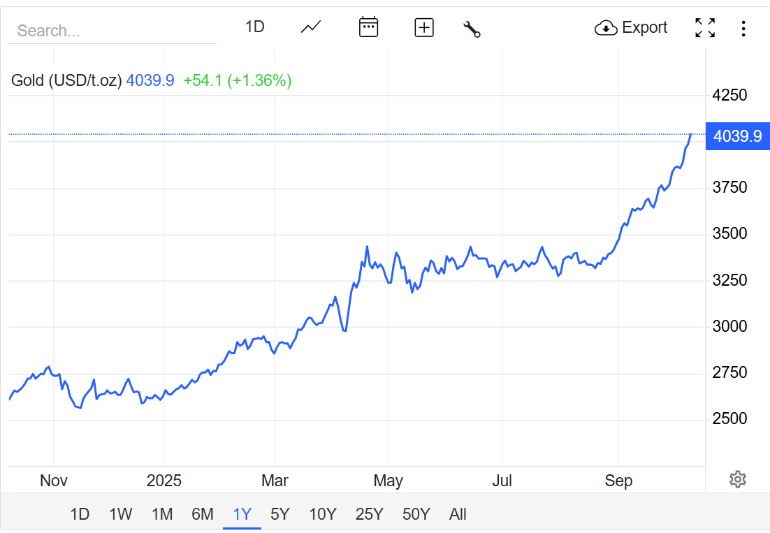The image size is (770, 533).
Task: Open the three-dot more options menu
Action: click(743, 29)
